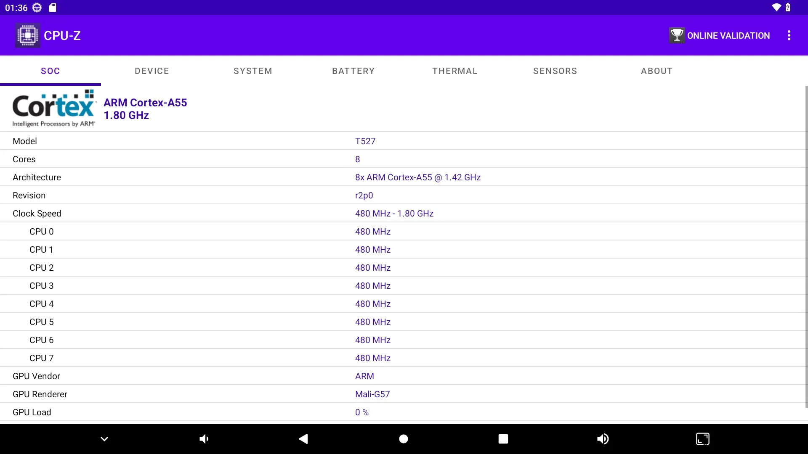Select the Thermal tab
The width and height of the screenshot is (808, 454).
tap(455, 71)
